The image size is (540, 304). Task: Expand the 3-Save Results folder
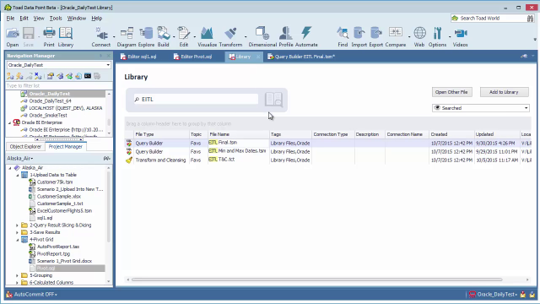tap(17, 233)
